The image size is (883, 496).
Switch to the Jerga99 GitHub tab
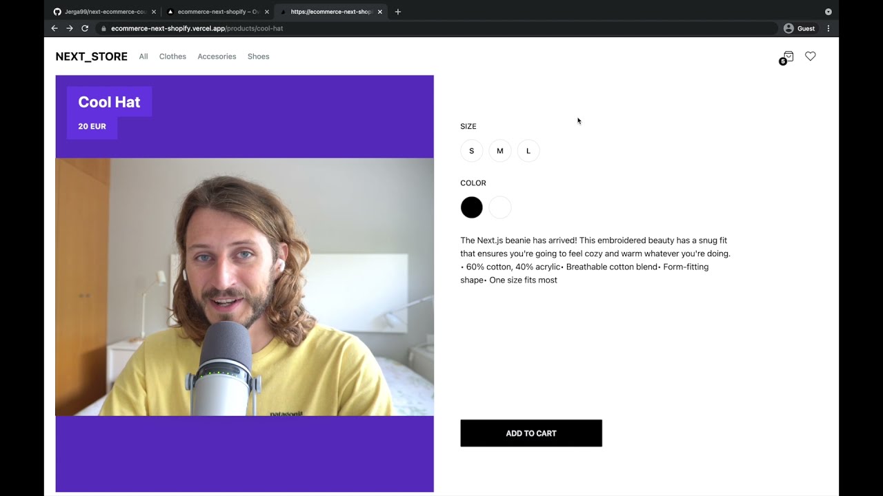[x=103, y=12]
